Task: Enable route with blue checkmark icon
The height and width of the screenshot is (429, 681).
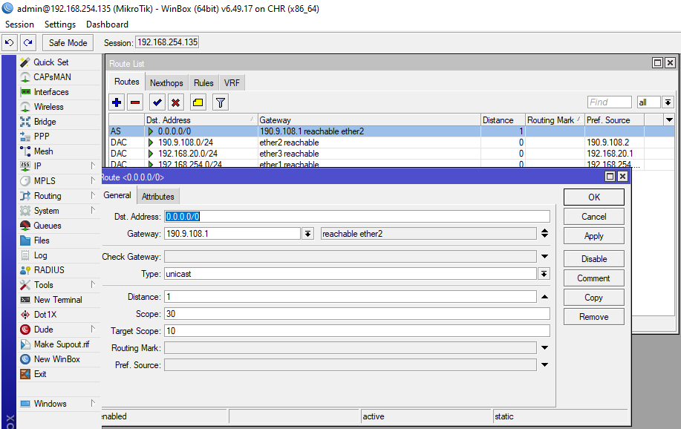Action: (157, 102)
